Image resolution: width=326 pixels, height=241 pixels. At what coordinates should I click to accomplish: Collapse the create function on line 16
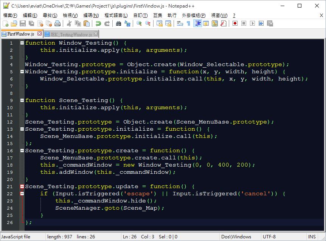[22, 150]
